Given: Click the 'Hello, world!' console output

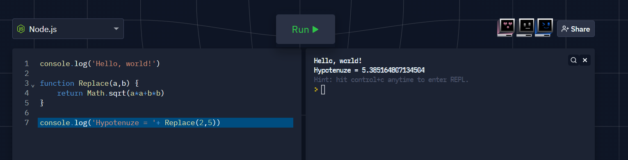Looking at the screenshot, I should (338, 61).
